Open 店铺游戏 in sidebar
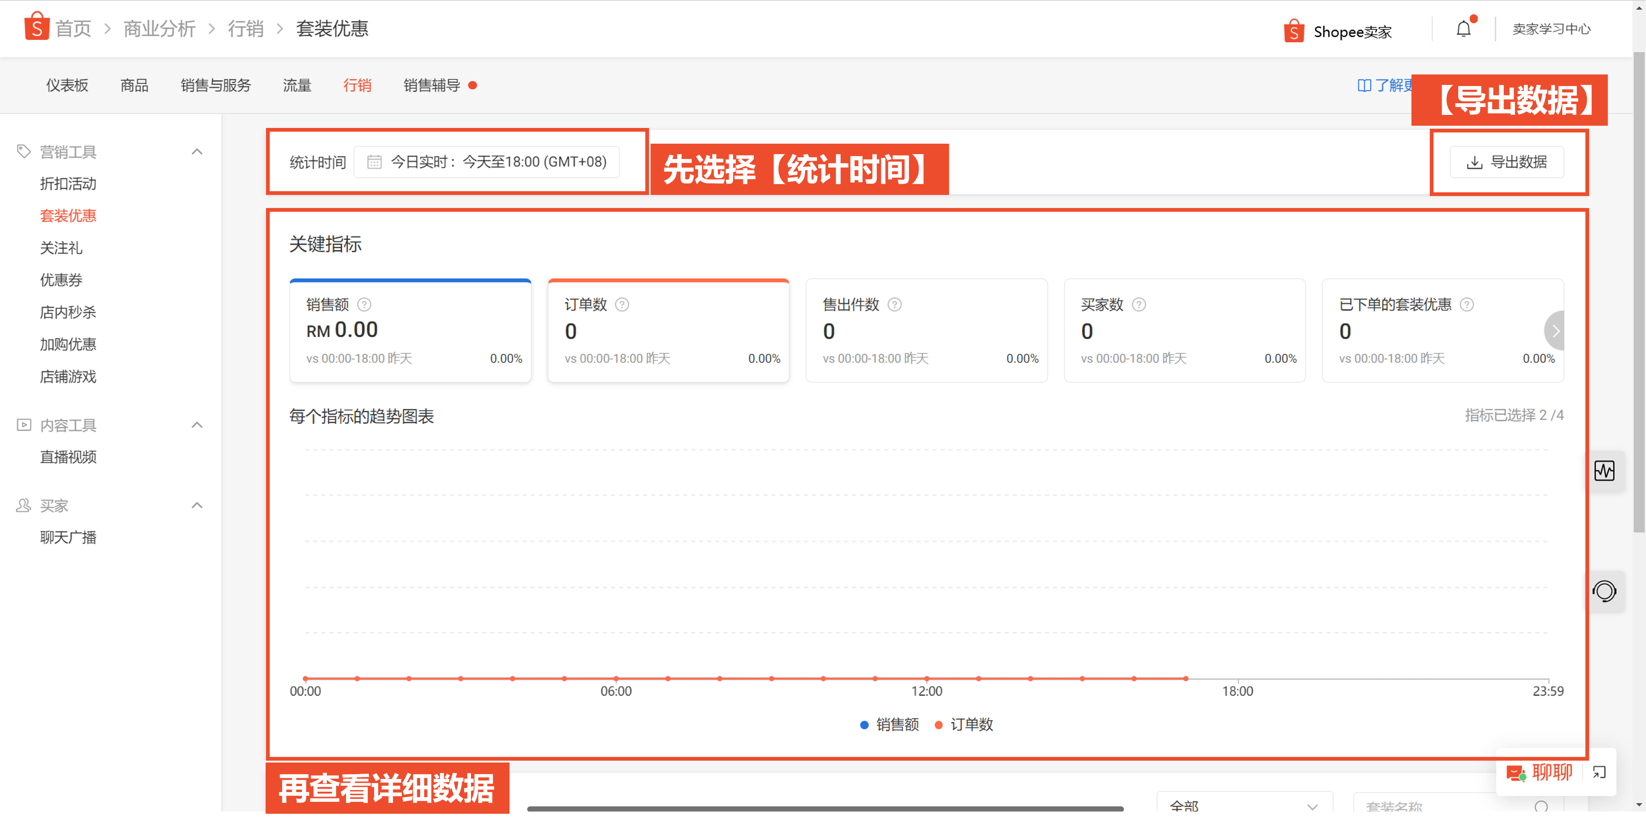The width and height of the screenshot is (1646, 825). [x=68, y=376]
